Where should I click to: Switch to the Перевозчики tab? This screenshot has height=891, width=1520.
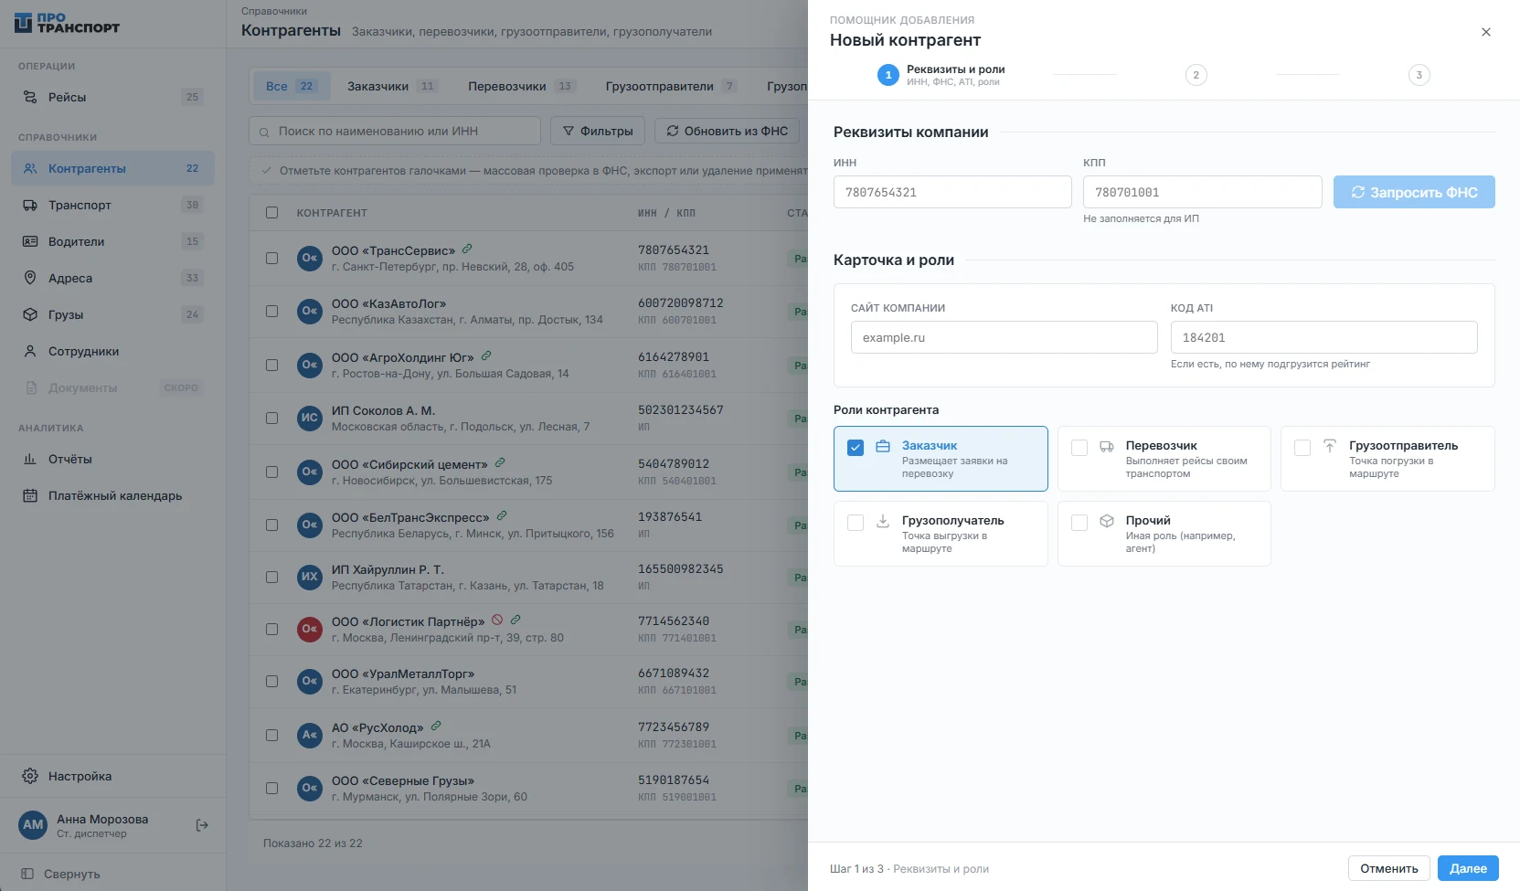pos(521,86)
